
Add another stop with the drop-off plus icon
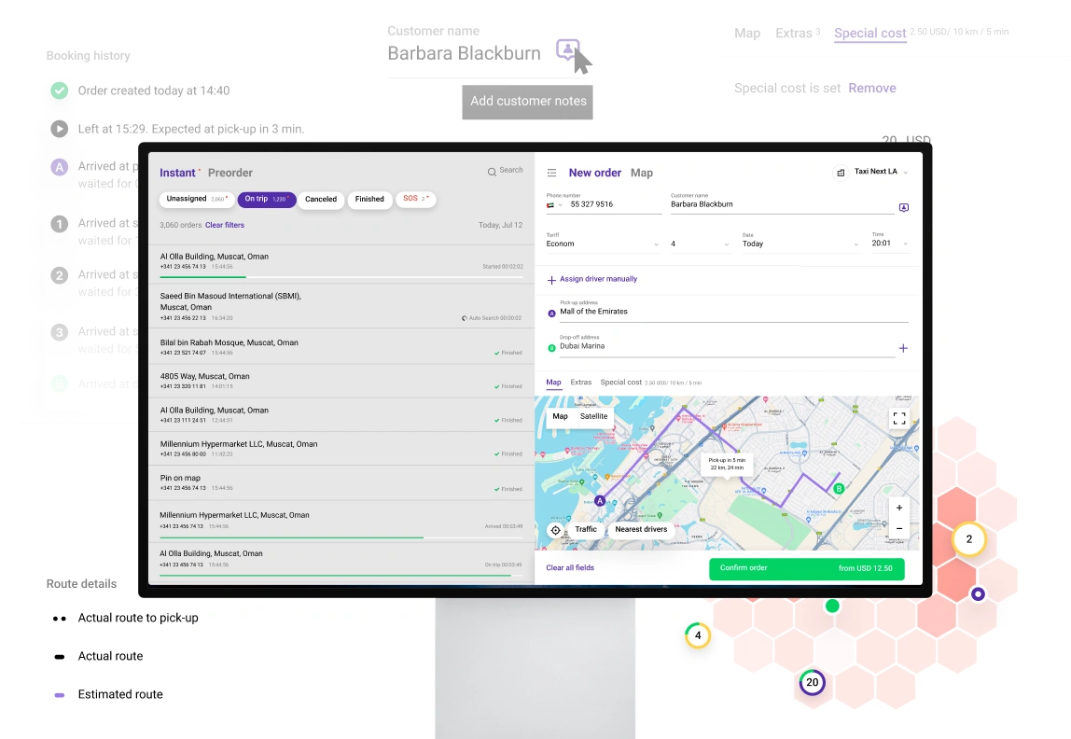pos(903,348)
